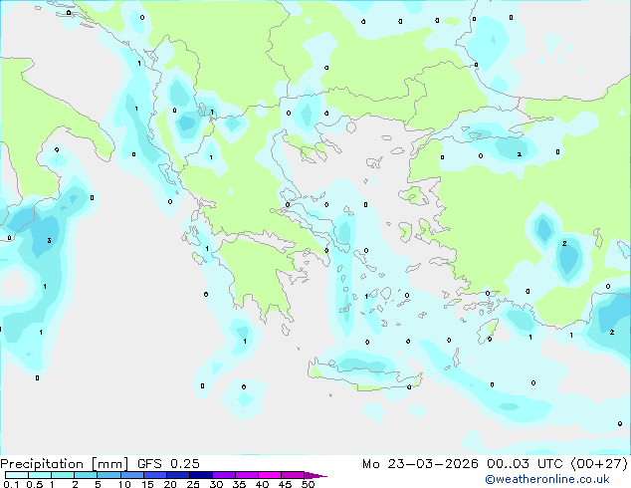Click the legend tick label '10'

[124, 484]
